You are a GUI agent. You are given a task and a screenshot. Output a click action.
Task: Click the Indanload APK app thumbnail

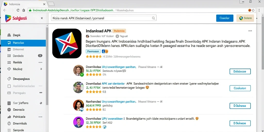pyautogui.click(x=67, y=43)
